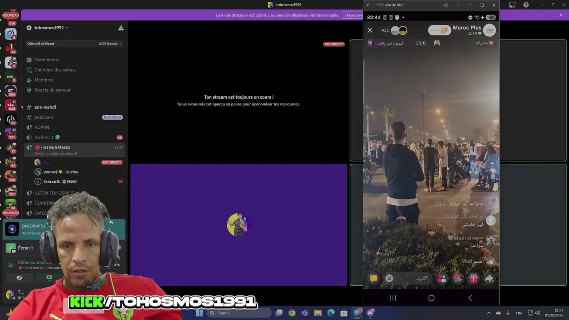Viewport: 569px width, 320px height.
Task: Click the share arrow icon in the live stream
Action: click(489, 279)
